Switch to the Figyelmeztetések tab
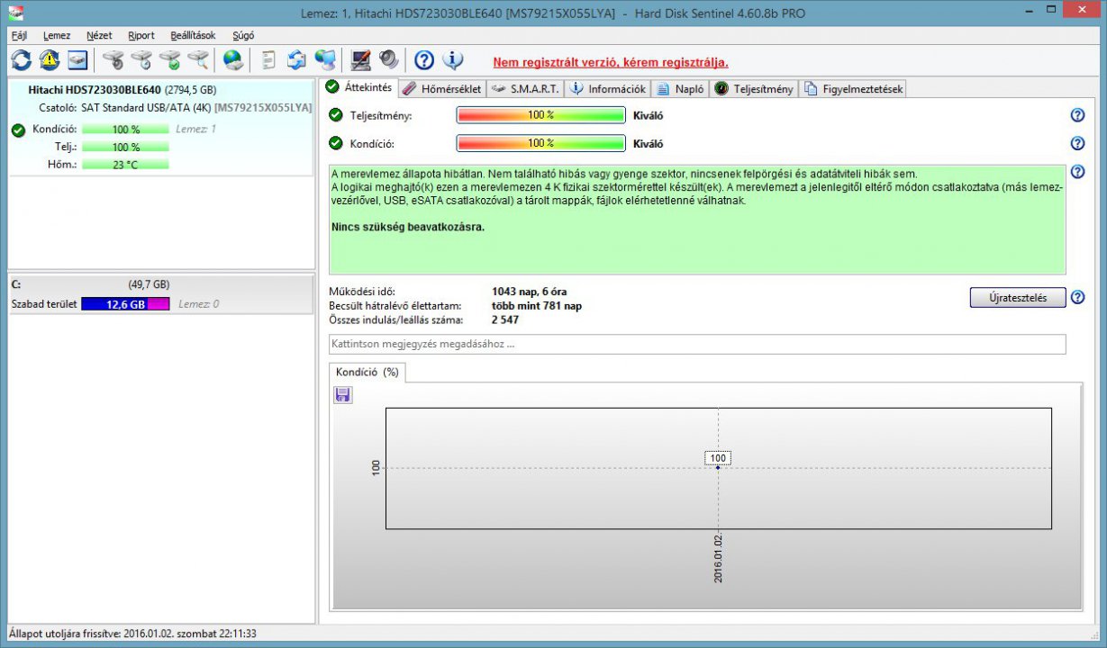Viewport: 1107px width, 648px height. pos(852,88)
